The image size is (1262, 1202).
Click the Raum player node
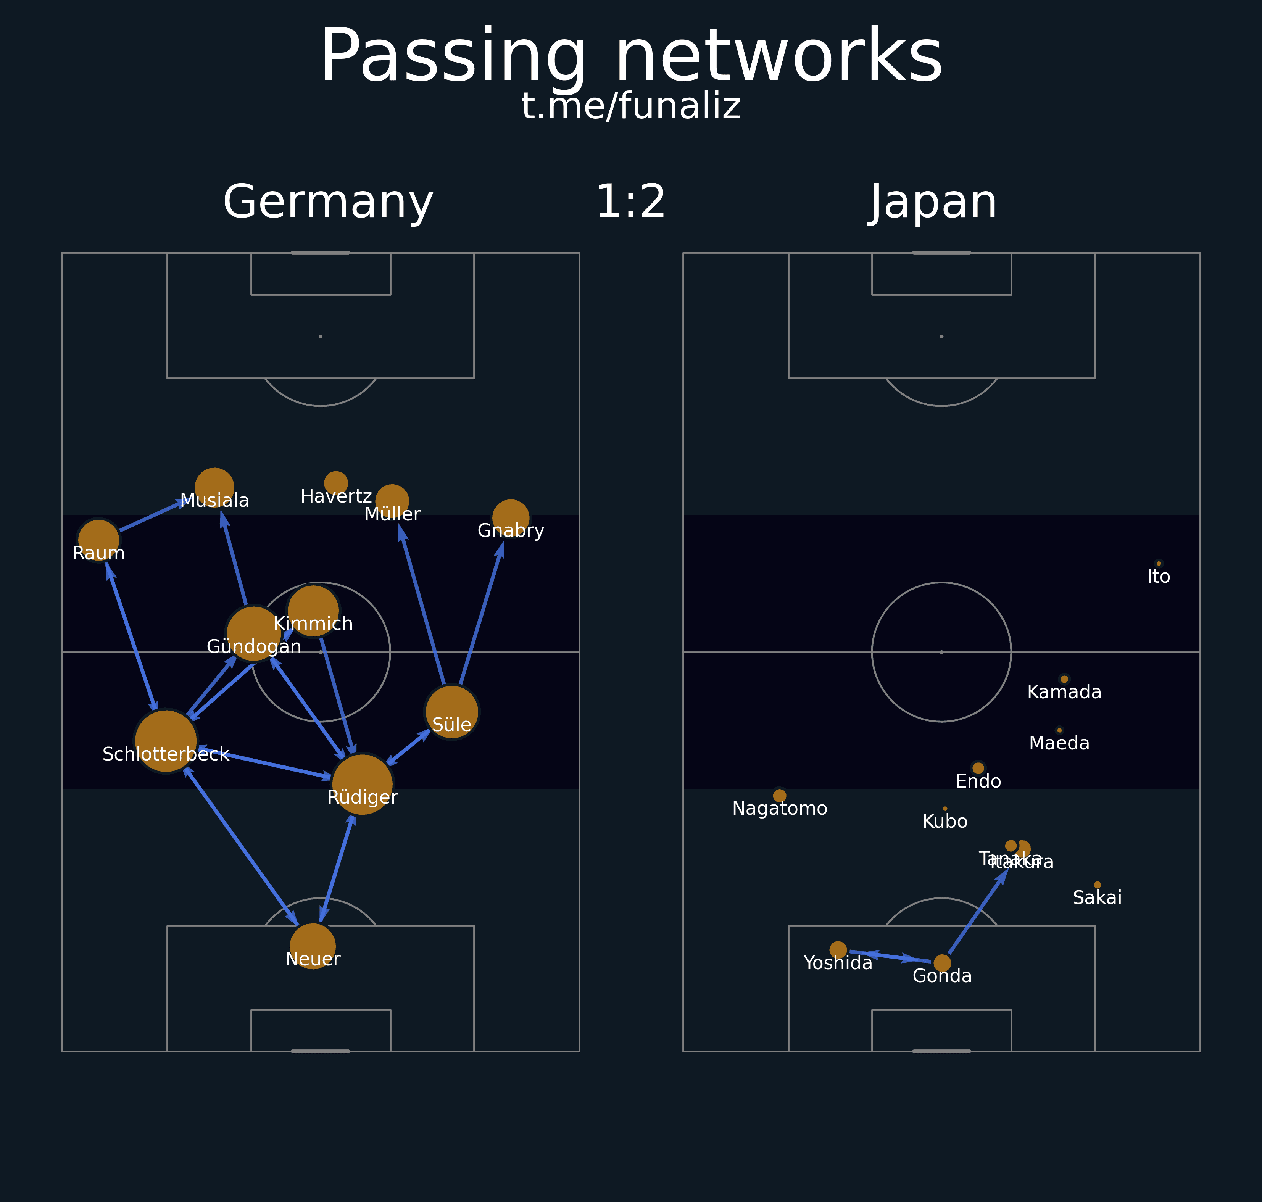tap(98, 540)
